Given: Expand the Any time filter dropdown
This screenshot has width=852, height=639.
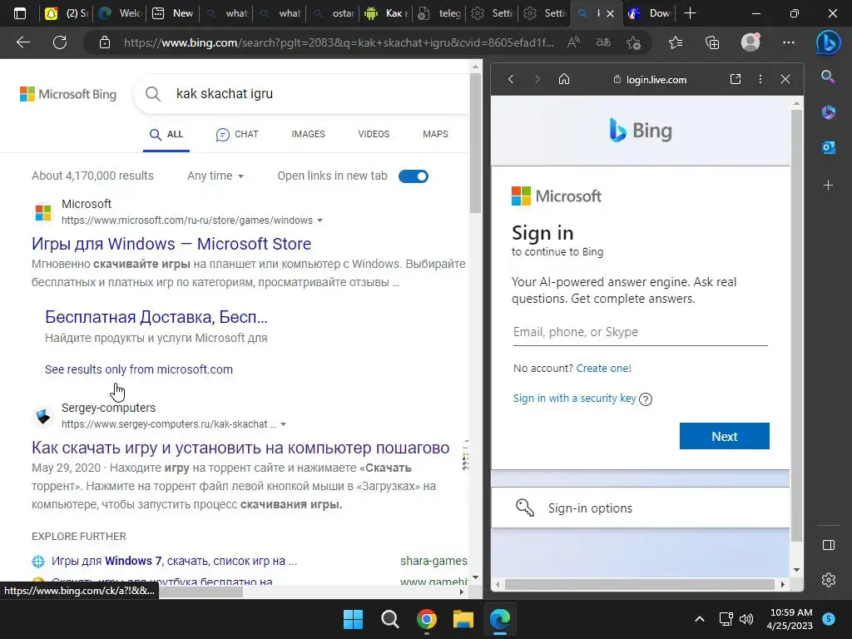Looking at the screenshot, I should (215, 176).
